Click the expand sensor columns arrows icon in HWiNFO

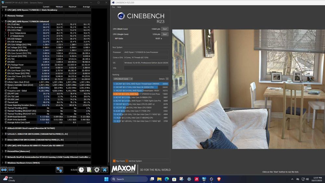(x=4, y=170)
